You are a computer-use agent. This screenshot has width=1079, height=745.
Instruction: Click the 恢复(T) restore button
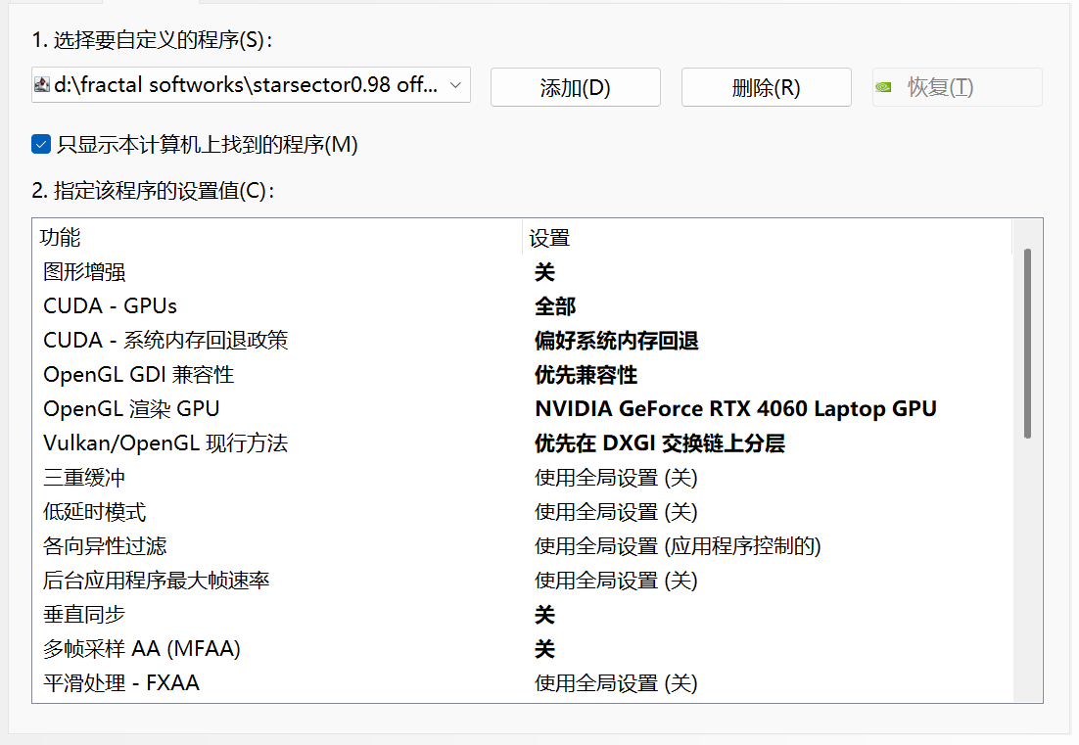pyautogui.click(x=958, y=87)
